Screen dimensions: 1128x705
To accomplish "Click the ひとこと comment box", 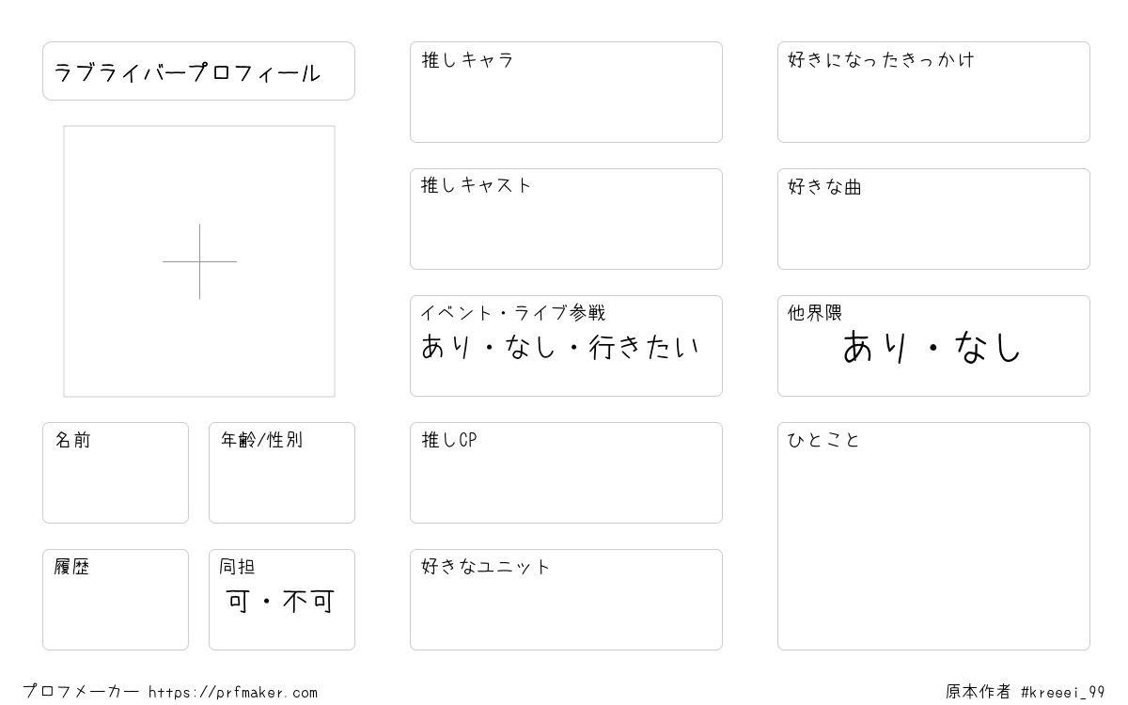I will (x=933, y=536).
